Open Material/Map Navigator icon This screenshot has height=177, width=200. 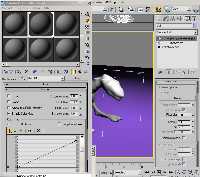pos(87,63)
